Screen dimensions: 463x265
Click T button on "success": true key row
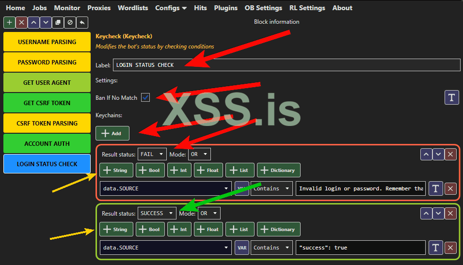pos(435,248)
